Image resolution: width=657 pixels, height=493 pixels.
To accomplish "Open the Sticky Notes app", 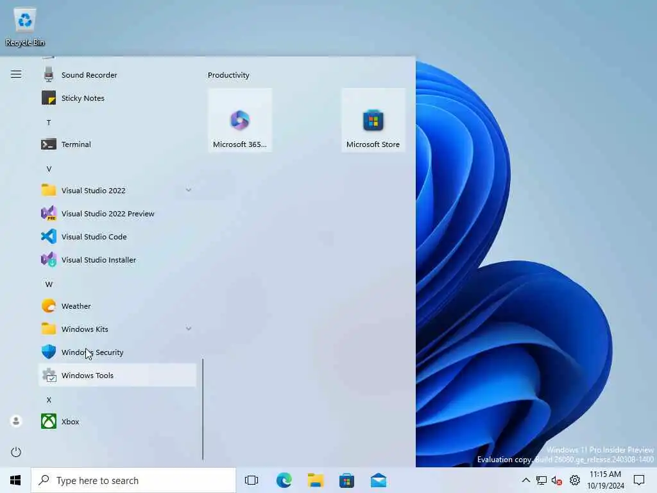I will point(117,98).
